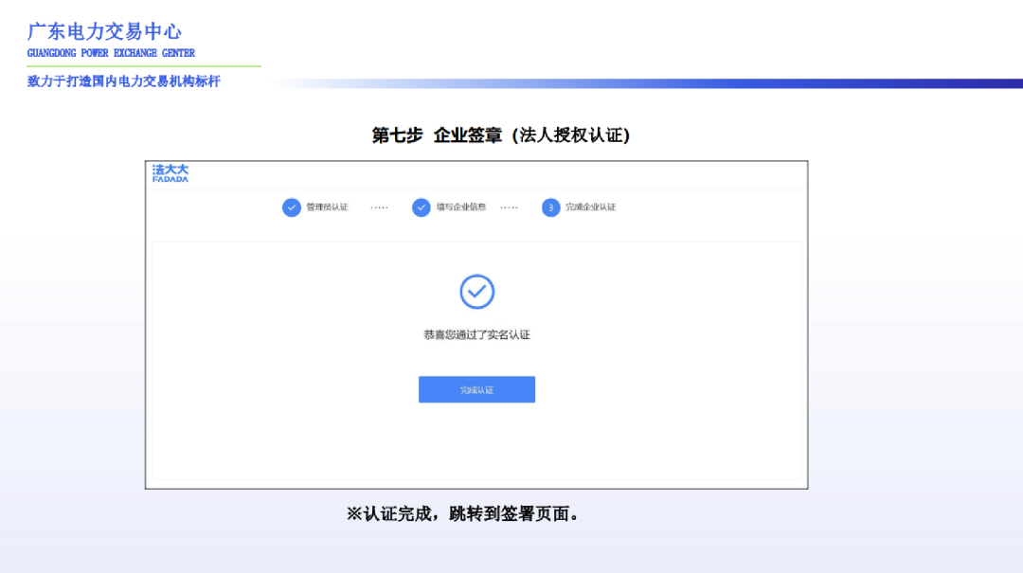Click the dotted connector before 完成企业认证
The width and height of the screenshot is (1023, 573).
point(509,207)
